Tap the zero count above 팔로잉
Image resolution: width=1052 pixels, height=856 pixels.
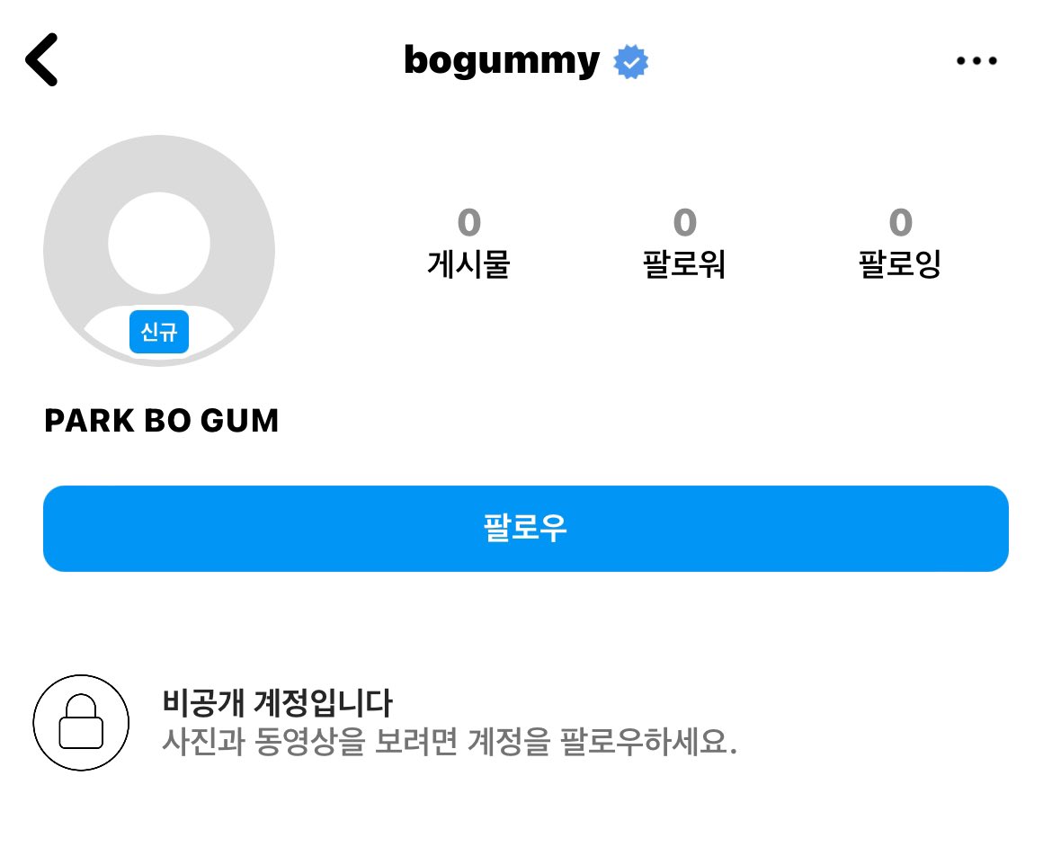901,223
